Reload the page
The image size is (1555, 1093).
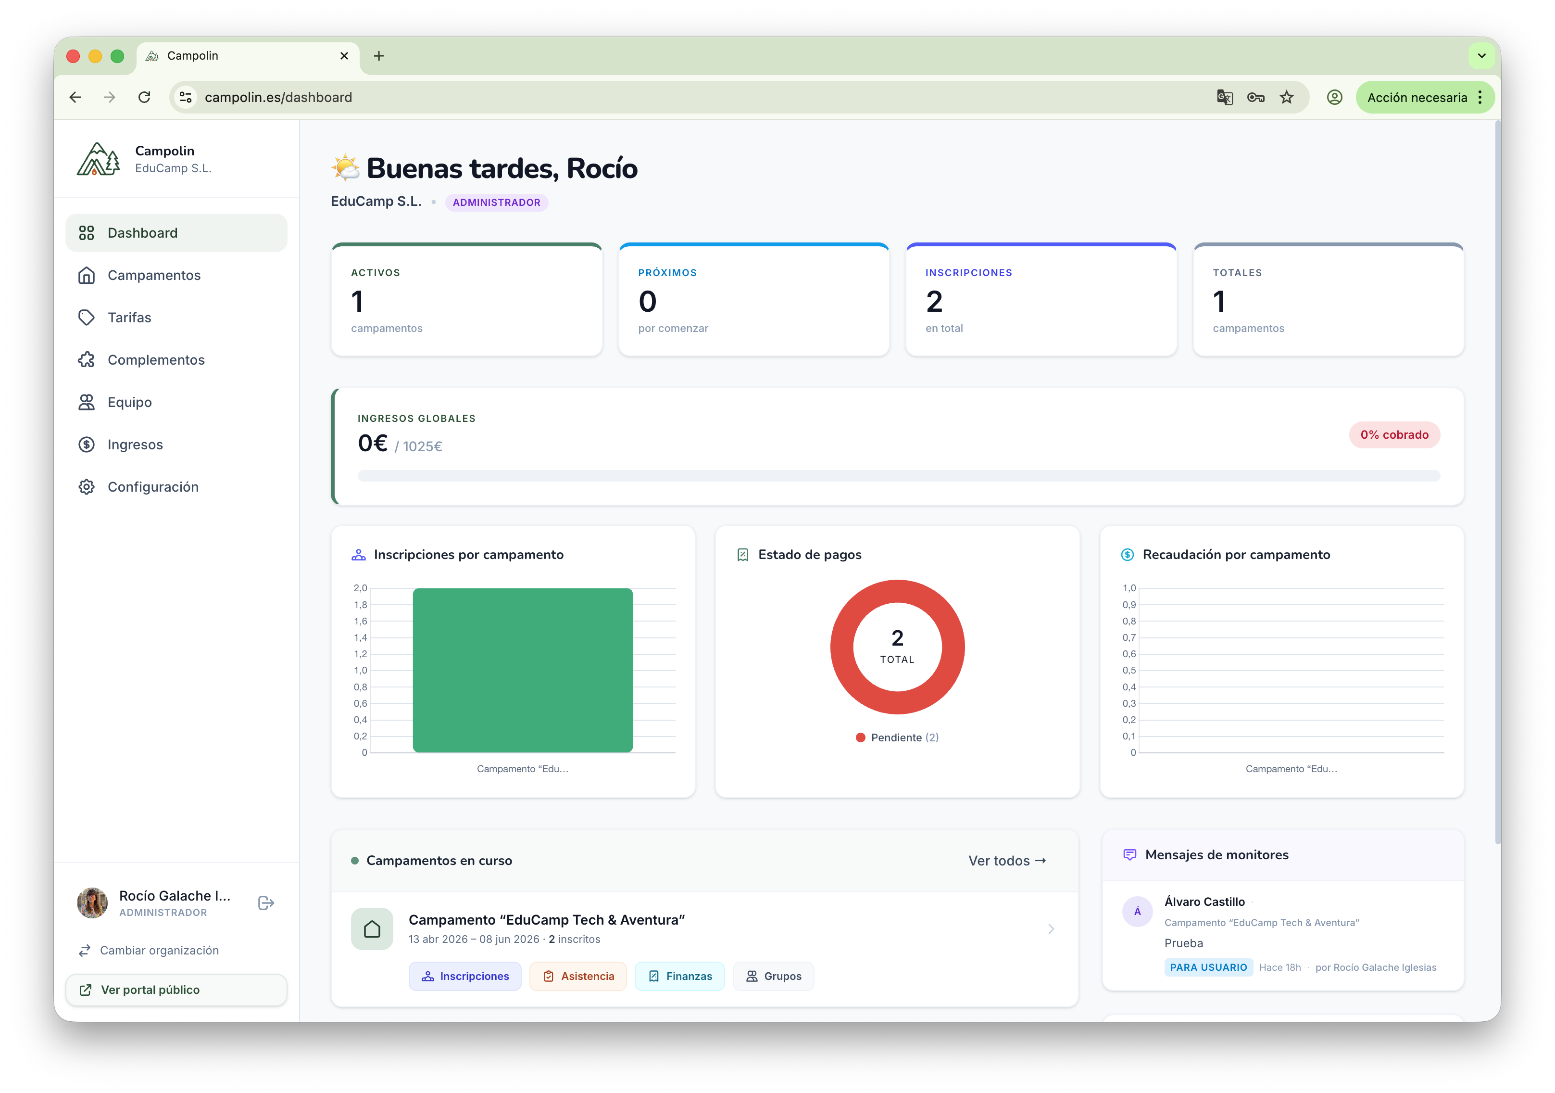144,98
